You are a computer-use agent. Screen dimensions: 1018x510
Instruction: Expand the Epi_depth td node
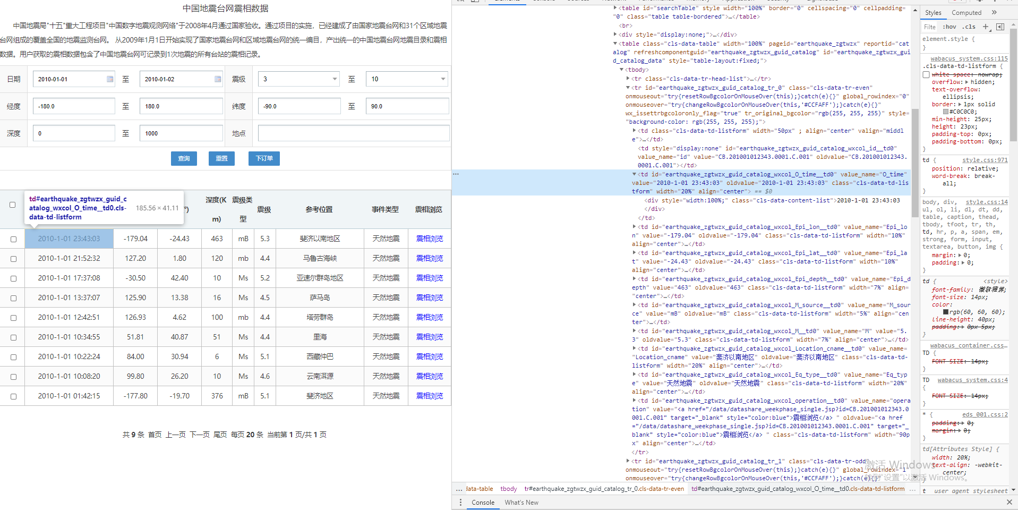634,279
